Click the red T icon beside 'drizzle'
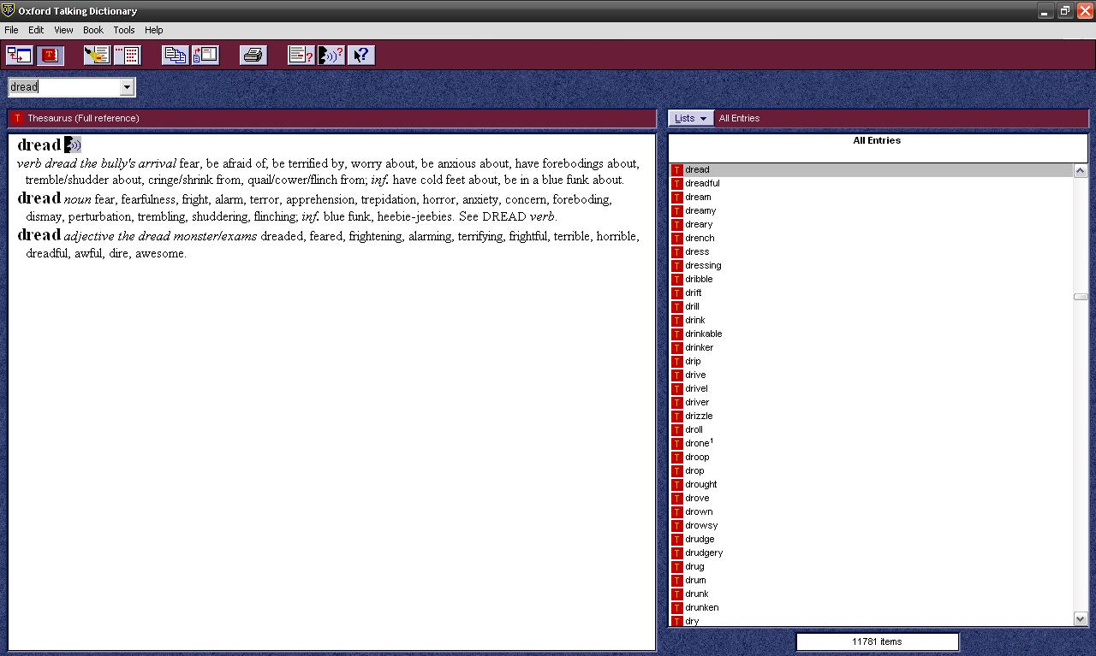This screenshot has height=656, width=1096. click(676, 416)
